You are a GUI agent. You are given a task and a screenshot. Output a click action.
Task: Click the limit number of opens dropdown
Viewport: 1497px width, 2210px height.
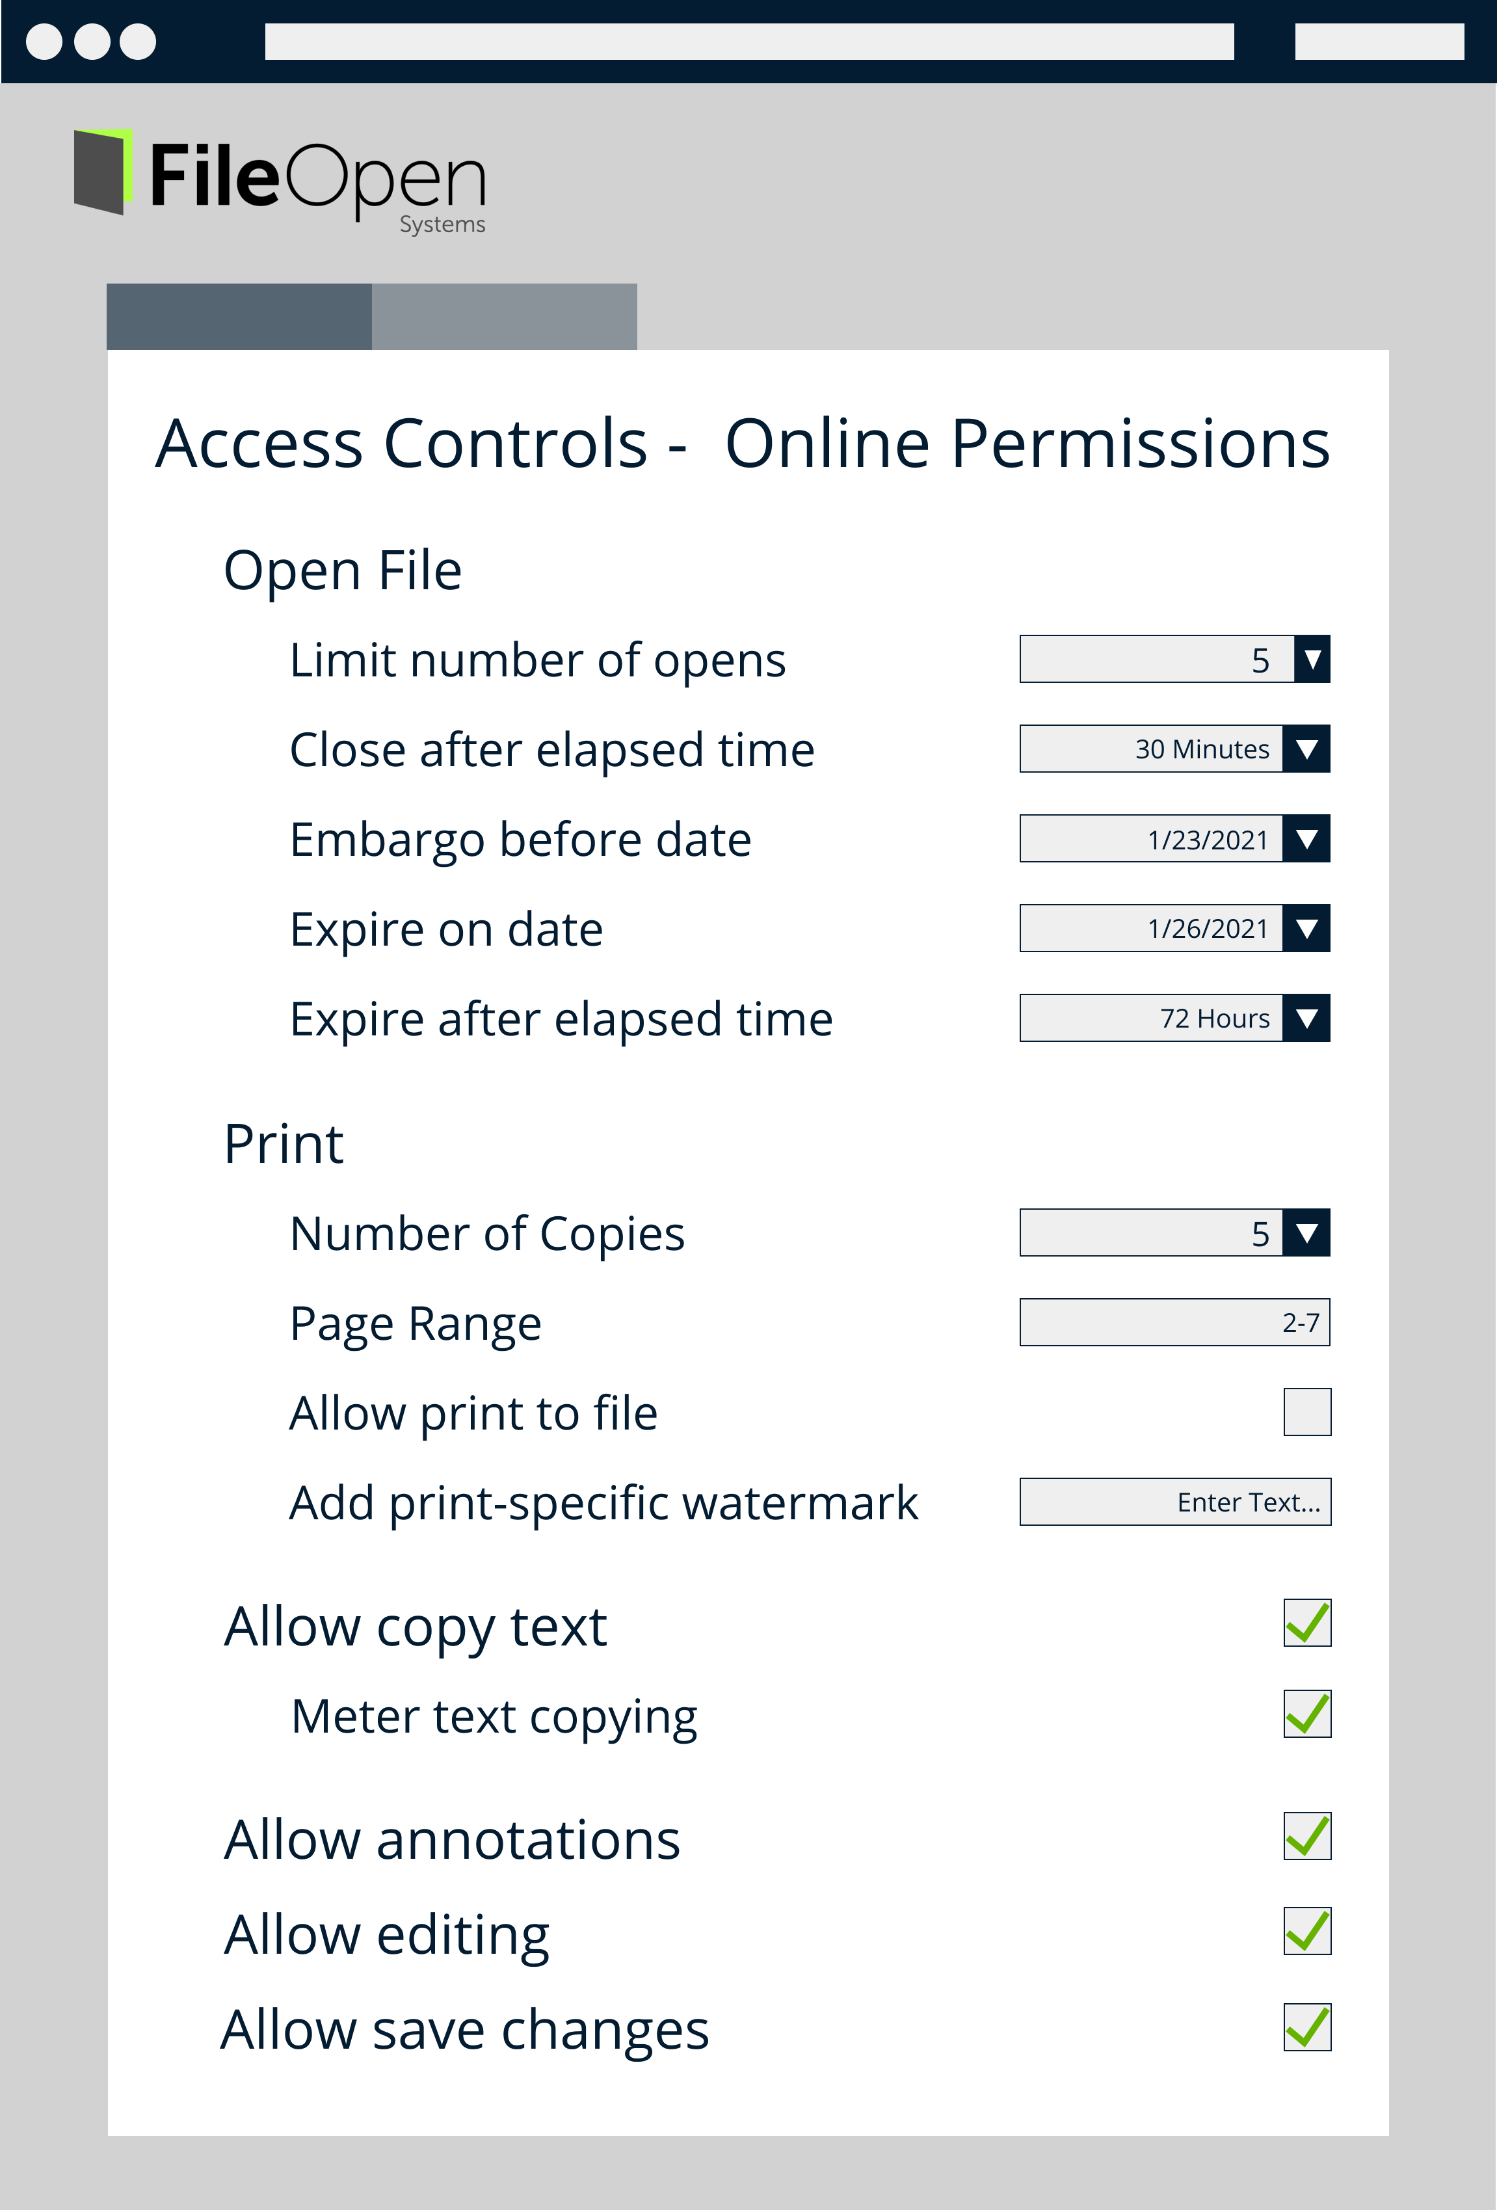(x=1310, y=658)
